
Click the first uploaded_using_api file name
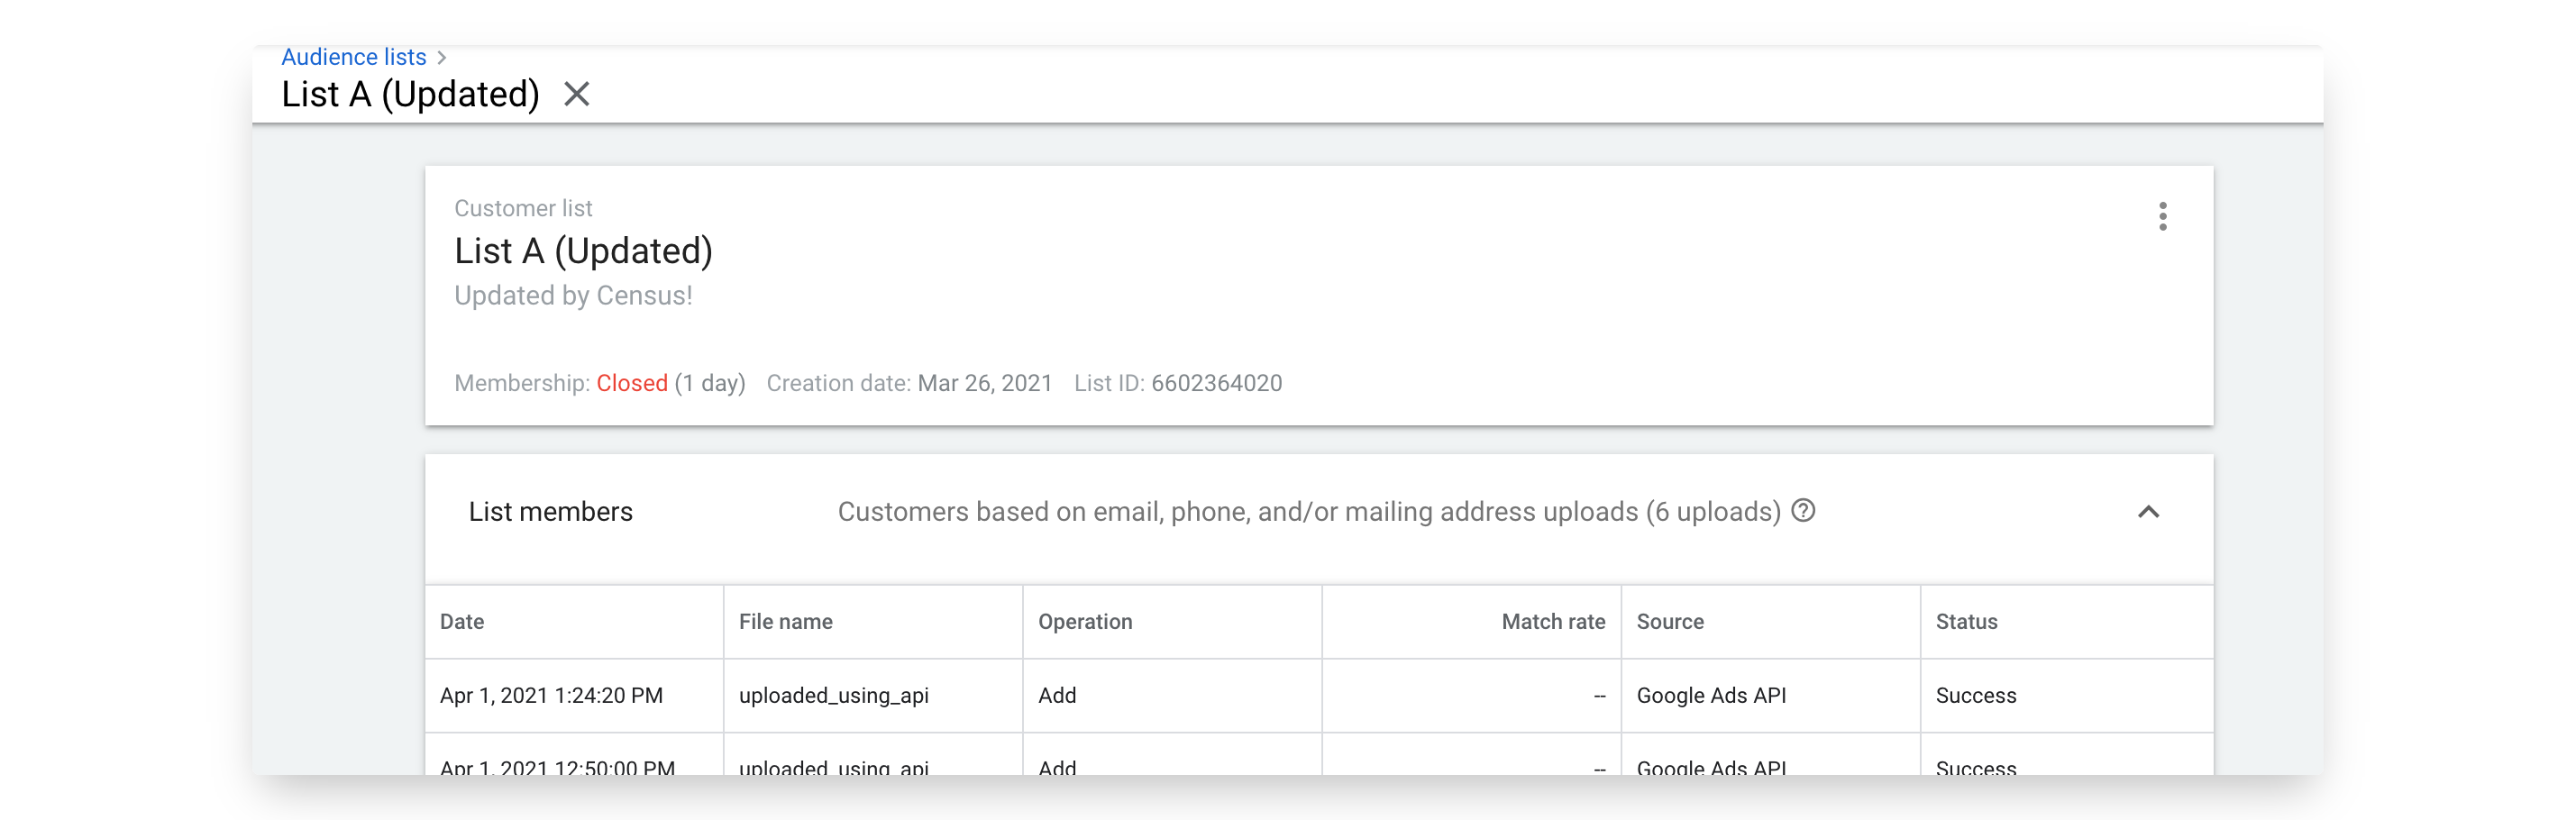(x=833, y=695)
